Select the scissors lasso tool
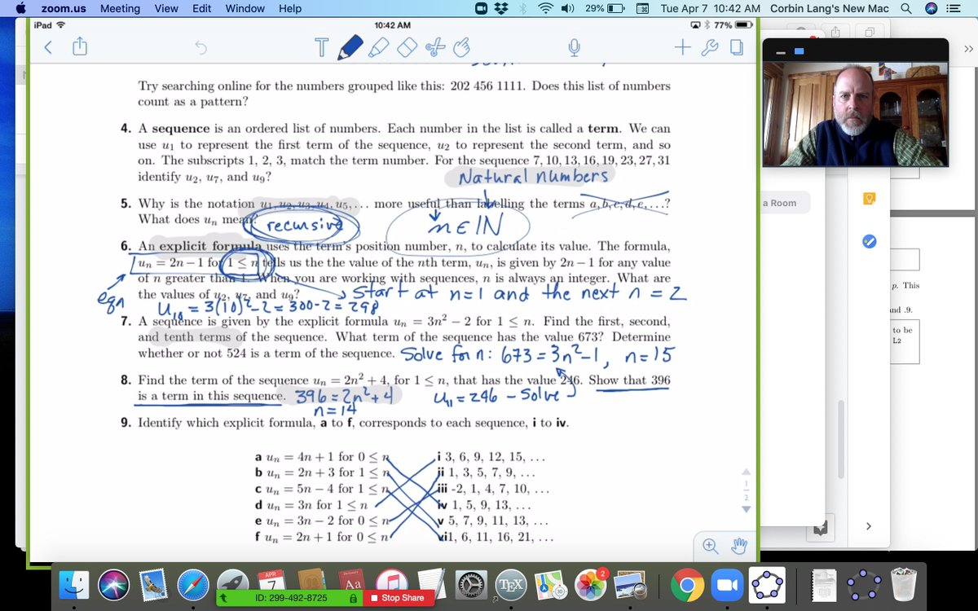978x611 pixels. pyautogui.click(x=434, y=48)
